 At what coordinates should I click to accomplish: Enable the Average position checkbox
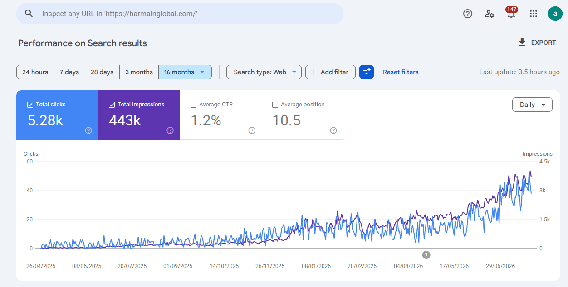pos(275,105)
